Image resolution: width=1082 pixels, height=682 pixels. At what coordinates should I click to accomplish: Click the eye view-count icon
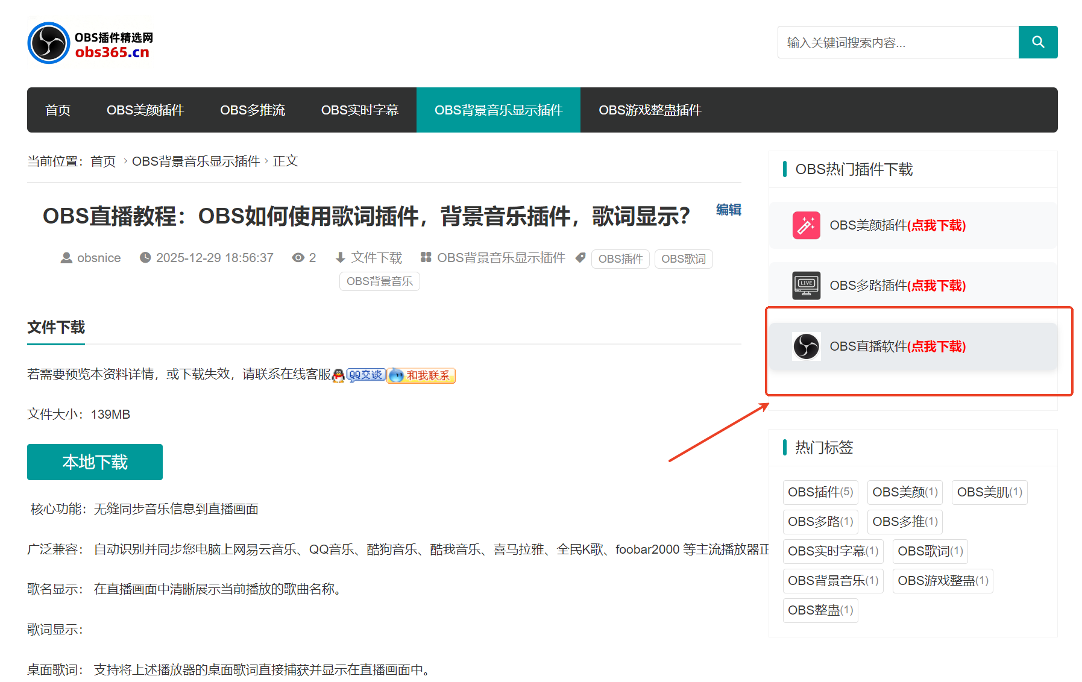point(297,257)
